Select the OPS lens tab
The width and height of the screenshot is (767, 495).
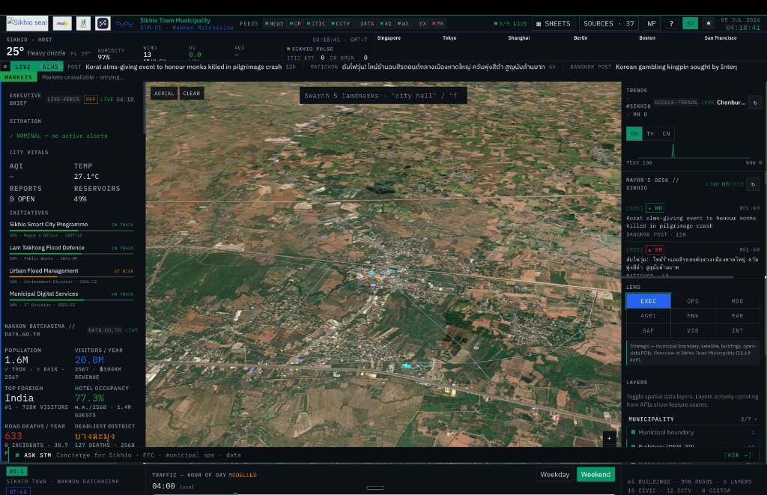[693, 301]
